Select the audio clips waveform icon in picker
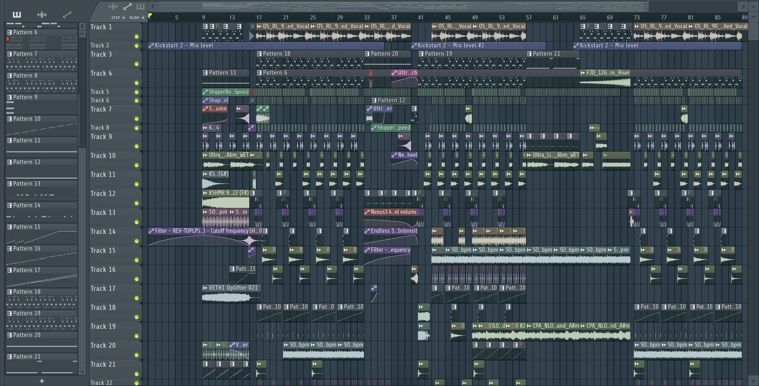The image size is (759, 386). coord(42,15)
